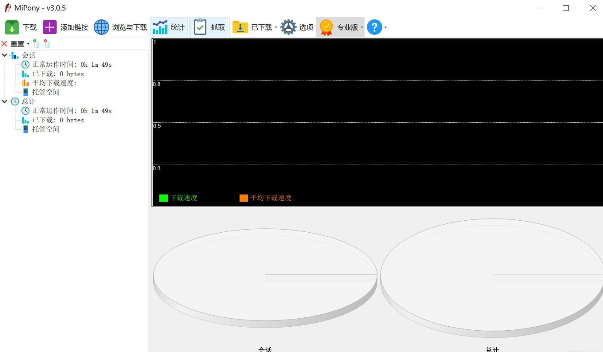The width and height of the screenshot is (603, 352).
Task: Click the 会话 pie chart
Action: (x=265, y=278)
